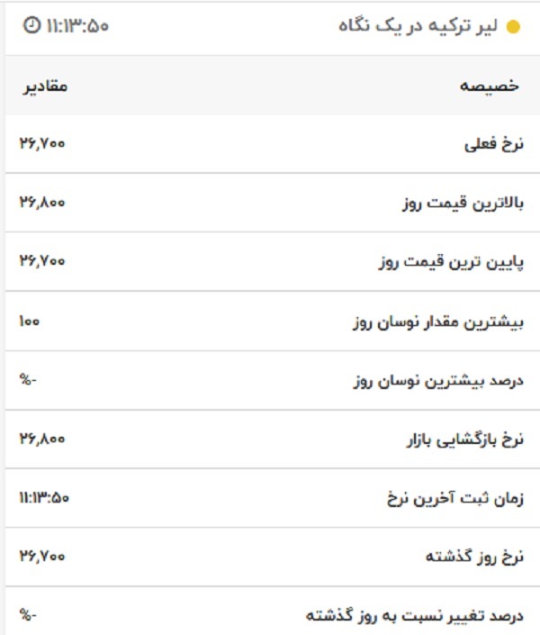Click the yellow dot icon beside the title
The height and width of the screenshot is (635, 540).
click(513, 26)
